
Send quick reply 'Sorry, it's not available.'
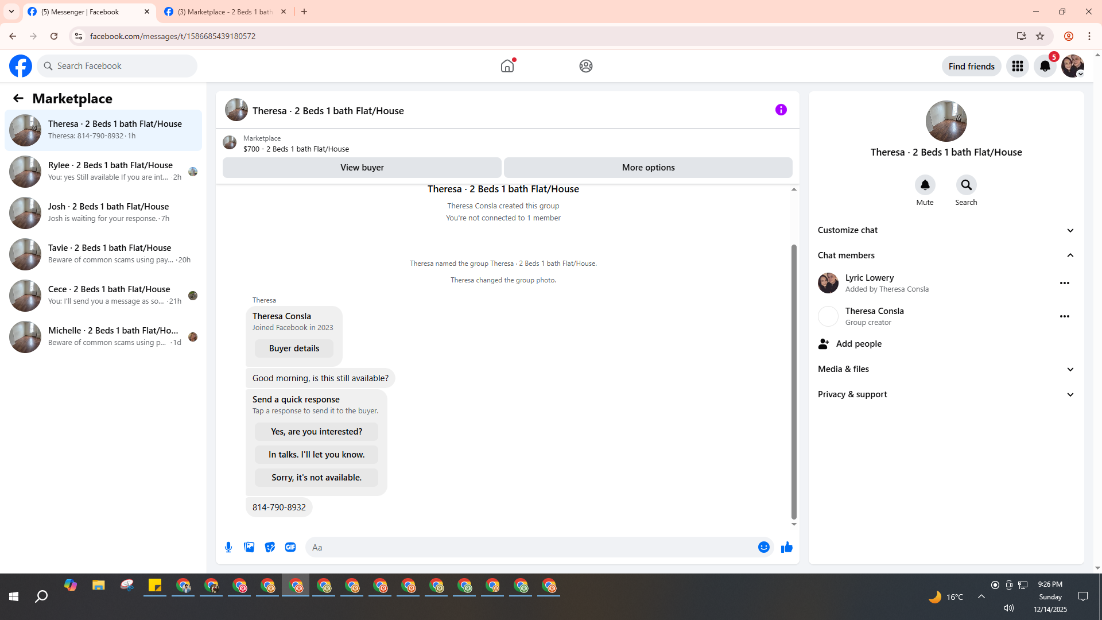316,478
